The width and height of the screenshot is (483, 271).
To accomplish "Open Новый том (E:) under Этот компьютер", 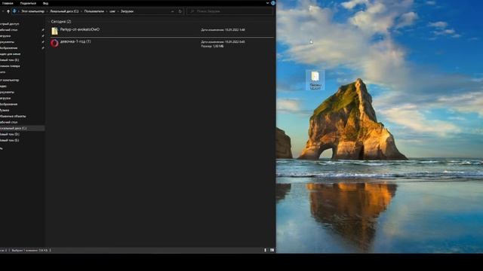I will click(9, 140).
